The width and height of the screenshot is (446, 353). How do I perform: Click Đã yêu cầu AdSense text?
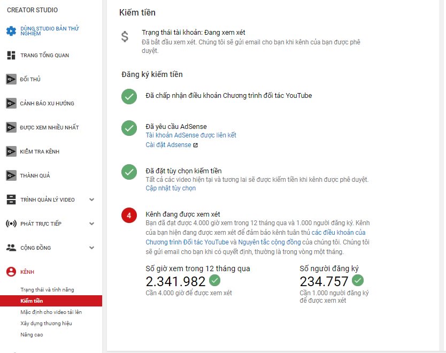tap(176, 127)
